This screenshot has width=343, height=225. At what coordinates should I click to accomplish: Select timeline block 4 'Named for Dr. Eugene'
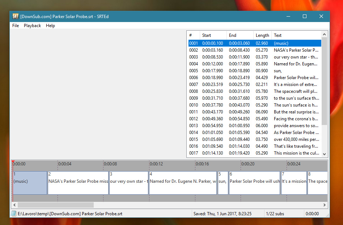click(x=183, y=183)
